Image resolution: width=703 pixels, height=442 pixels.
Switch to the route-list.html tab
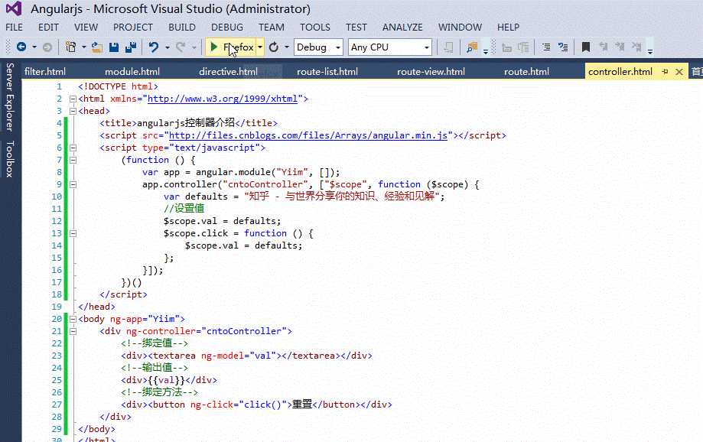click(327, 71)
